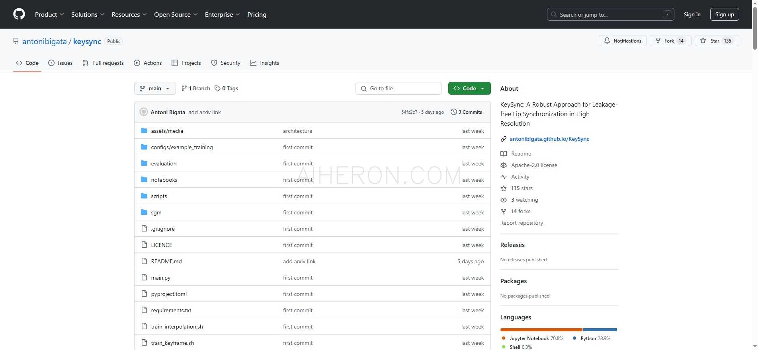Click the pyproject.toml file icon
Screen dimensions: 758x350
144,294
